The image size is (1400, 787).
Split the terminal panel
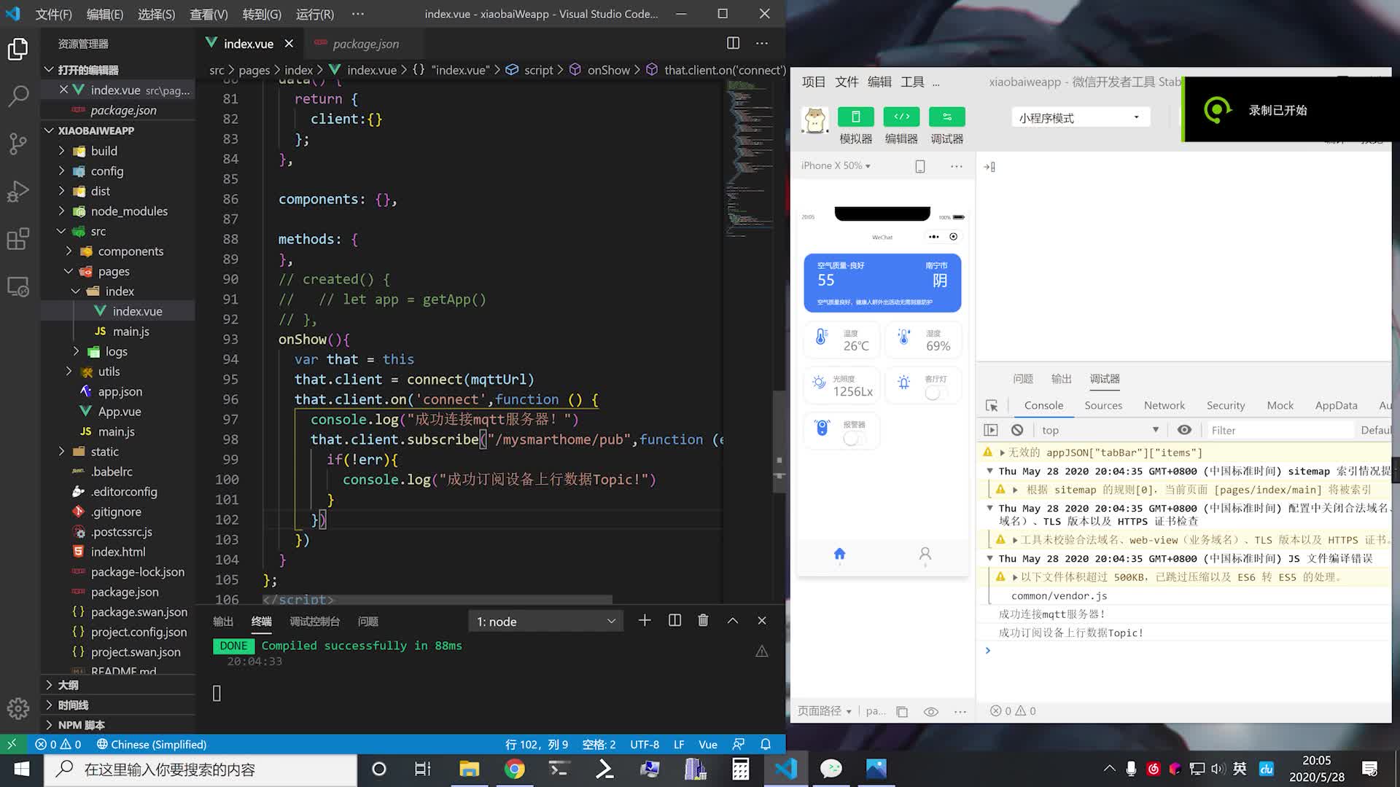674,621
